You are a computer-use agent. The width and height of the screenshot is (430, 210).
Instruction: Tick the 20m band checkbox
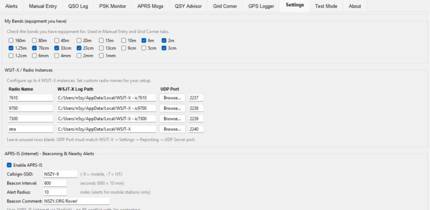79,41
